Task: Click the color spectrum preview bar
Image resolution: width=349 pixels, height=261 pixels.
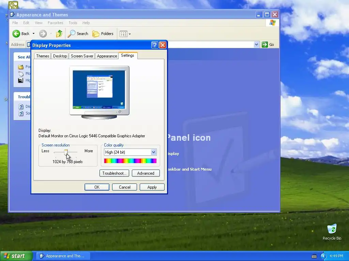Action: coord(130,161)
